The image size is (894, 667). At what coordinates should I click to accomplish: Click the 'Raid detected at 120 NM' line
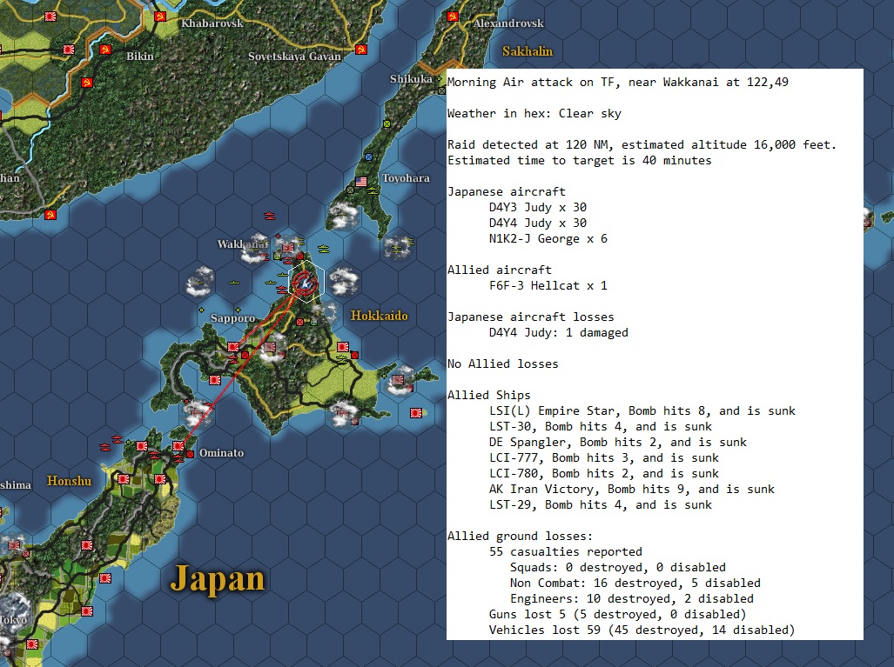[x=642, y=144]
